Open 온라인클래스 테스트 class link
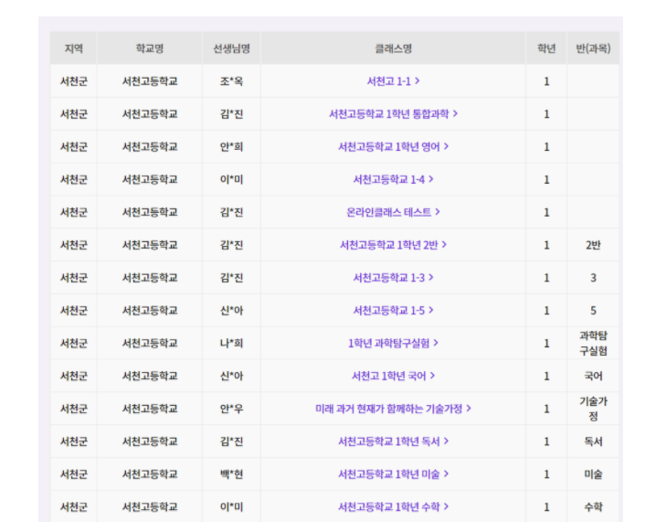Screen dimensions: 656x532 (393, 212)
